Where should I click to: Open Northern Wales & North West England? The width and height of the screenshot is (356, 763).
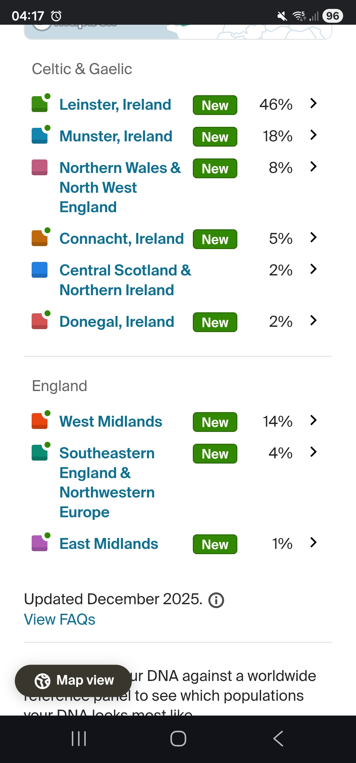pyautogui.click(x=120, y=187)
